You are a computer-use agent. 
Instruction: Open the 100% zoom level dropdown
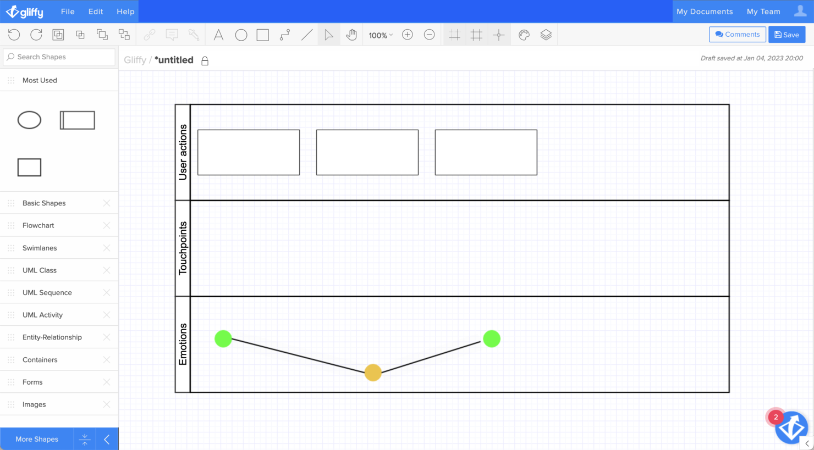click(x=381, y=35)
